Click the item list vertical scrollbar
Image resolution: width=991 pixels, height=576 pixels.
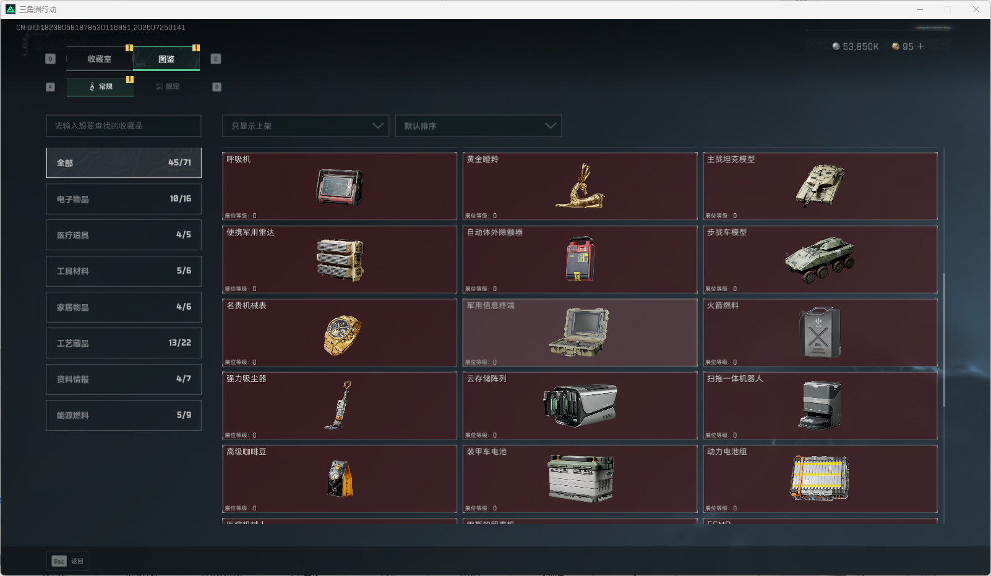pyautogui.click(x=943, y=339)
